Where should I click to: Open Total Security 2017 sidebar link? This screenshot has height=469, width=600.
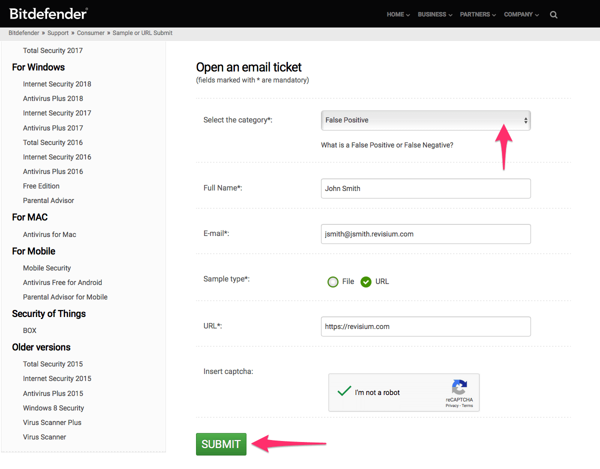click(x=53, y=50)
